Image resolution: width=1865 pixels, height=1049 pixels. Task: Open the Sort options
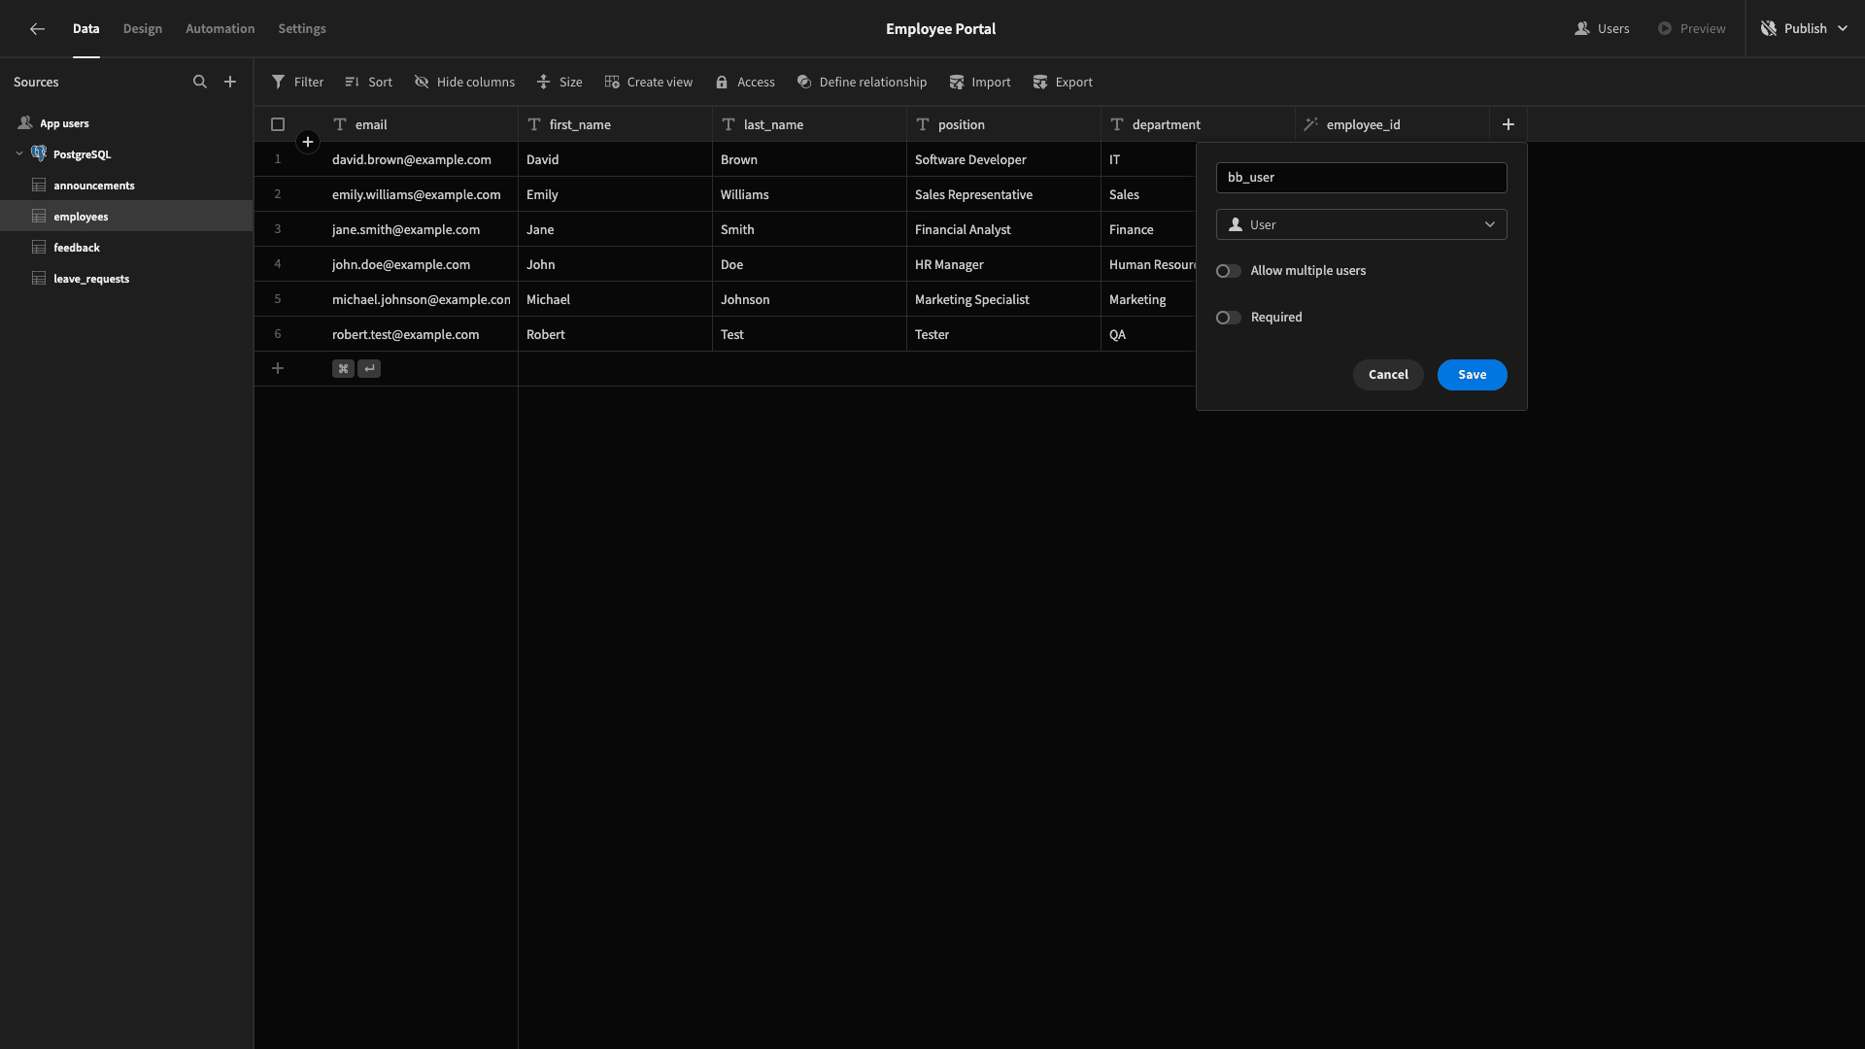pos(369,83)
